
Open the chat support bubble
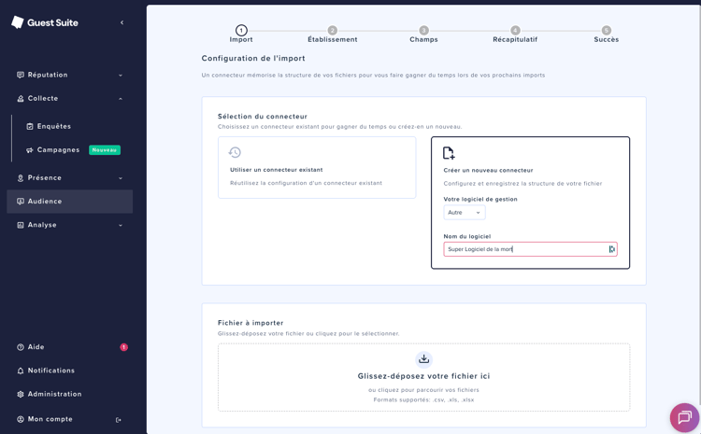683,417
